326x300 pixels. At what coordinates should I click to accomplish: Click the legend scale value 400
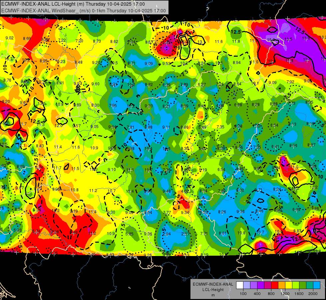pos(257,294)
